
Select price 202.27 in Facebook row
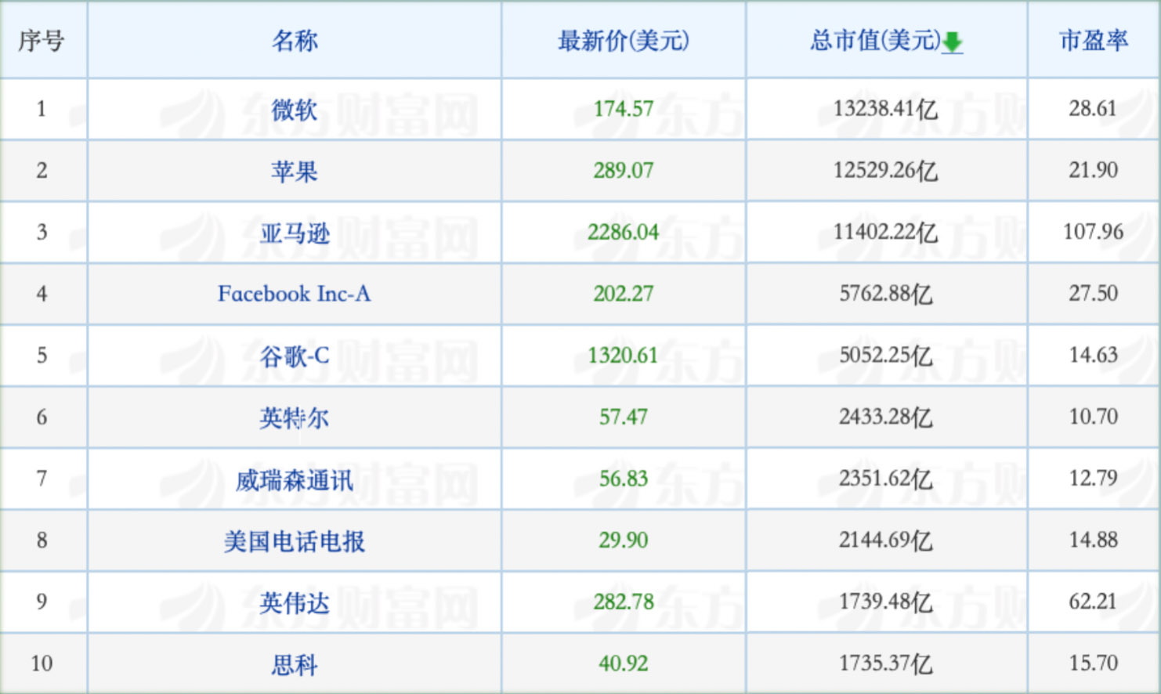coord(624,294)
